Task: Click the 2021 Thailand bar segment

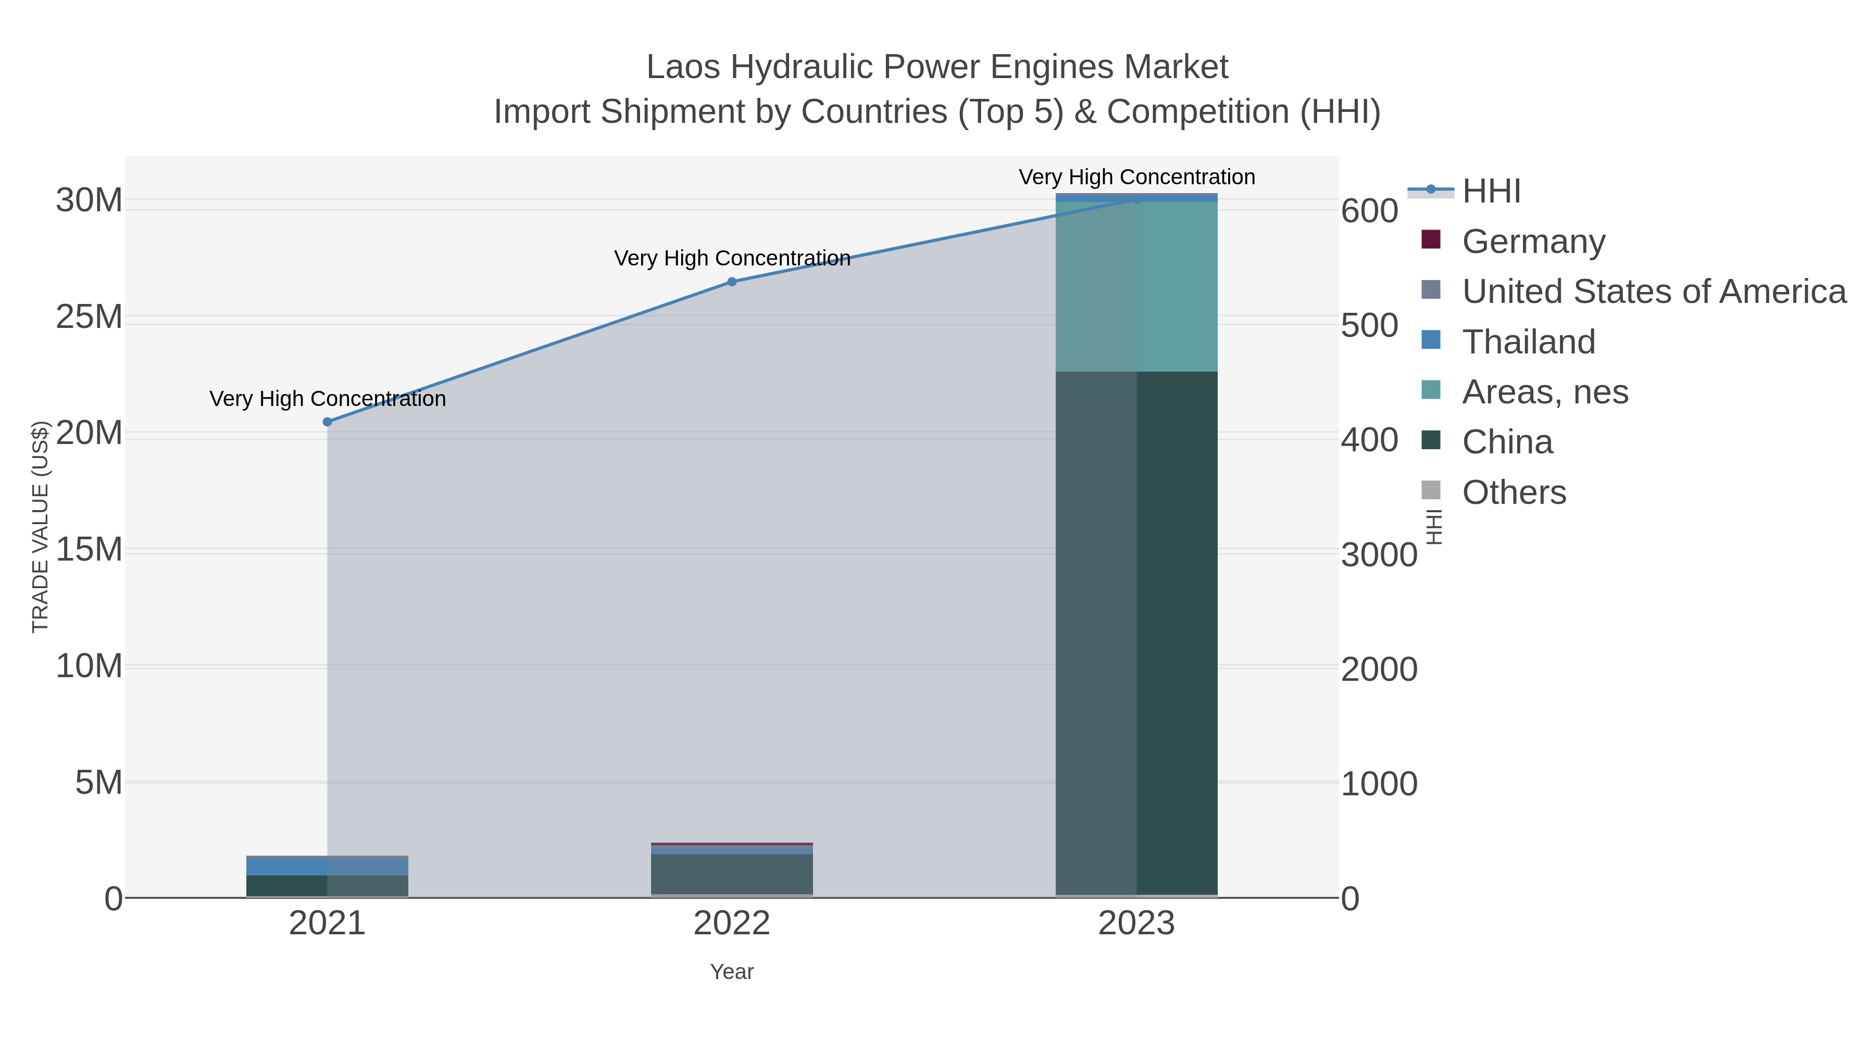Action: [x=328, y=867]
